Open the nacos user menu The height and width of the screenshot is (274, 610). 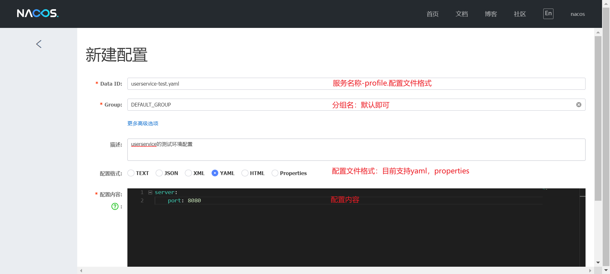coord(577,14)
